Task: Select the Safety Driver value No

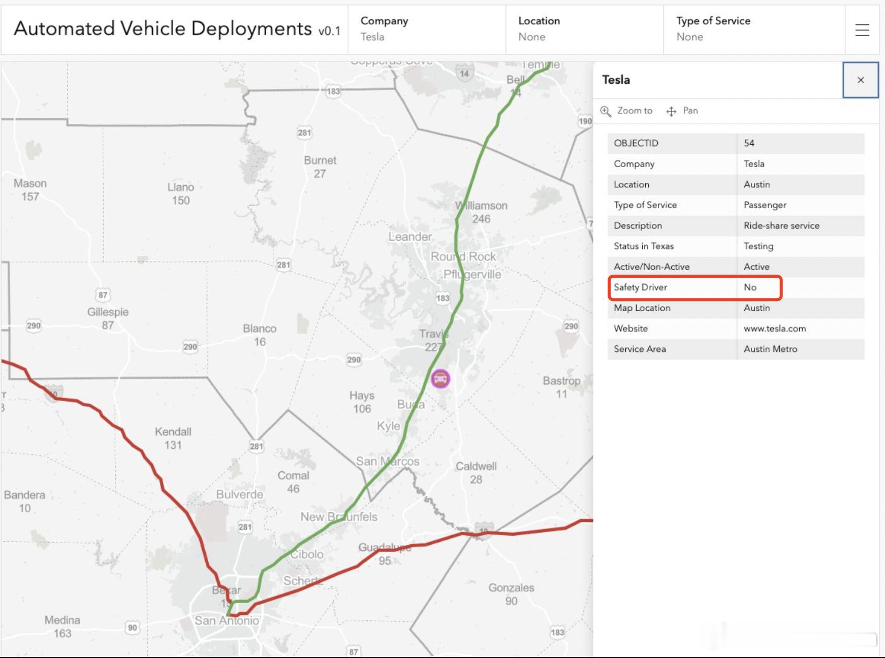Action: (x=750, y=287)
